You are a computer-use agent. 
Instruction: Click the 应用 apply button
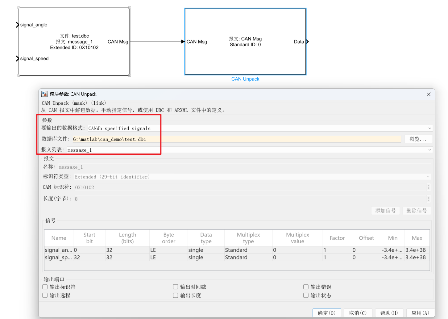pos(420,313)
